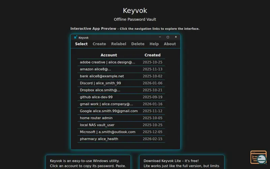Screen dimensions: 270x169
Task: Select the home router admin entry
Action: tap(121, 118)
